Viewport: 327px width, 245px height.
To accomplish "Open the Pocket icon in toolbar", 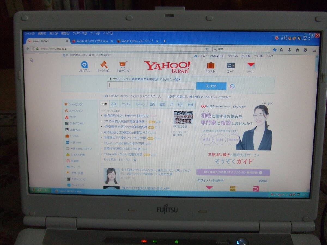I will click(305, 50).
